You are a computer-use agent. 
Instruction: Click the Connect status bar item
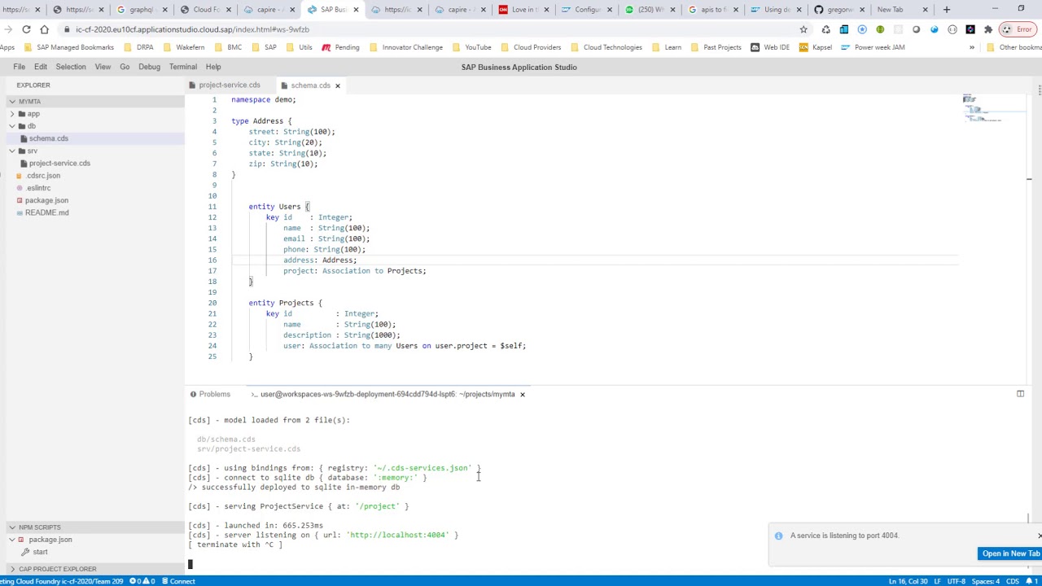177,581
